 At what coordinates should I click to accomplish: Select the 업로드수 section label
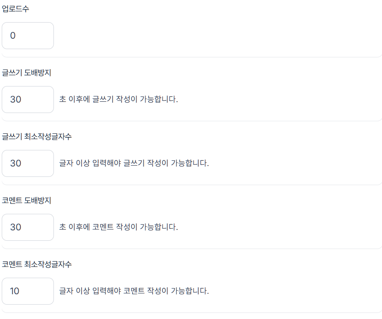15,8
